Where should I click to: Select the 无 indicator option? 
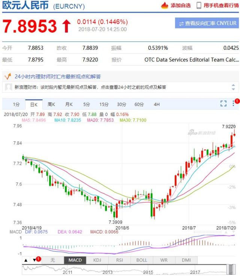point(52,260)
